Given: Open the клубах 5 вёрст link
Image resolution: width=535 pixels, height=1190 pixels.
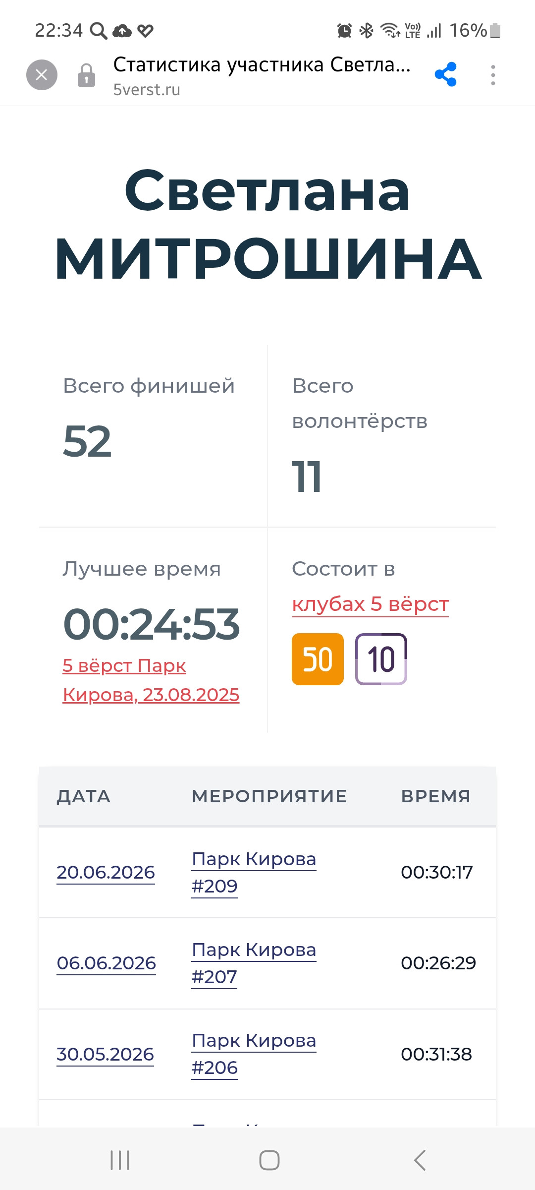Looking at the screenshot, I should tap(370, 604).
